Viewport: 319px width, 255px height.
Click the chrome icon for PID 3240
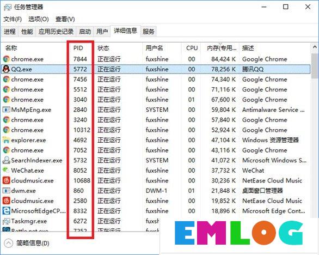[7, 120]
